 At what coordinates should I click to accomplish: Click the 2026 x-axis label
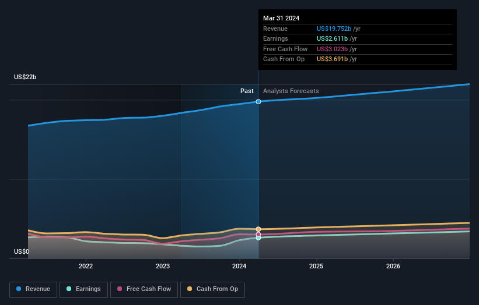pyautogui.click(x=393, y=267)
